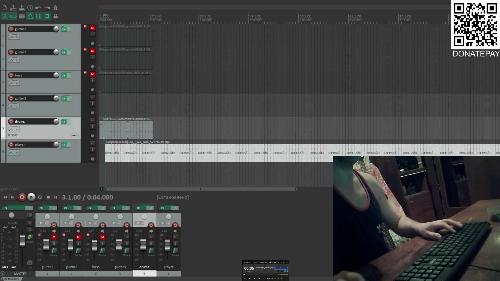Go to project end

pyautogui.click(x=12, y=197)
